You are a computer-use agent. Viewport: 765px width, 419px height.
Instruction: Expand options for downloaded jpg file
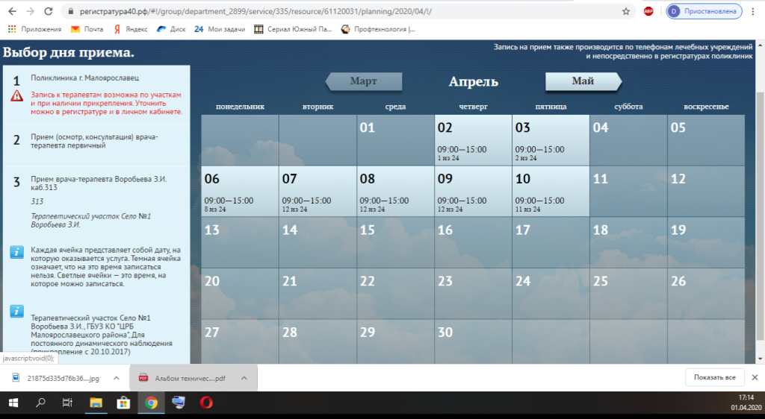(116, 378)
